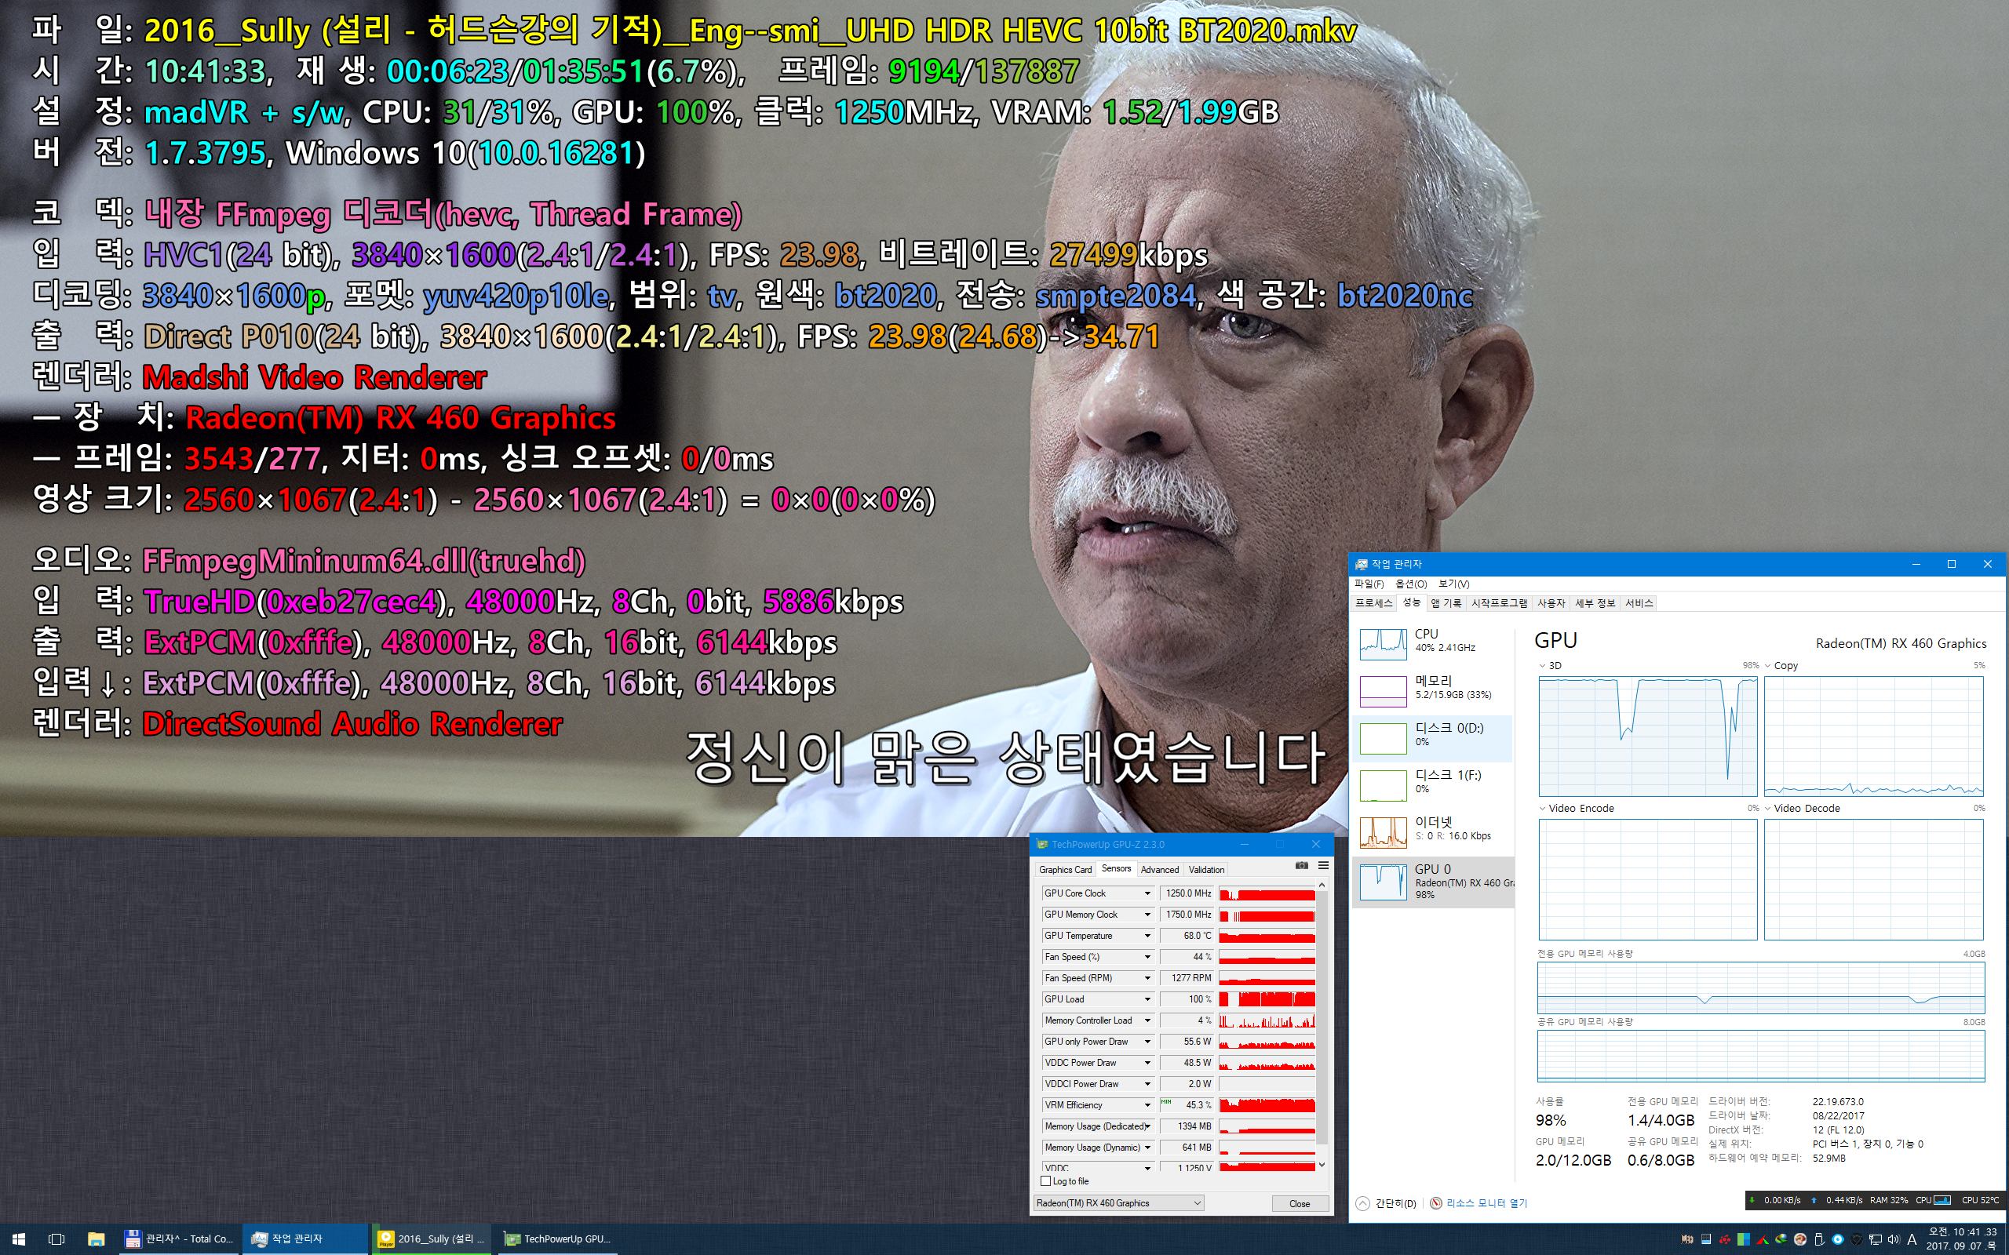
Task: Click the blue circular eye tray icon
Action: (x=1838, y=1239)
